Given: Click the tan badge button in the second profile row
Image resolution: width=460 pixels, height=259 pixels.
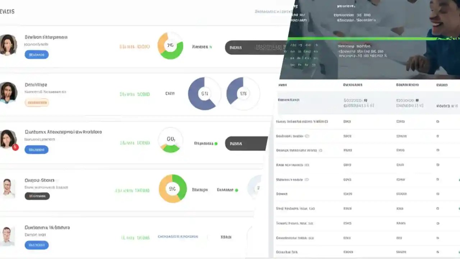Looking at the screenshot, I should (37, 103).
